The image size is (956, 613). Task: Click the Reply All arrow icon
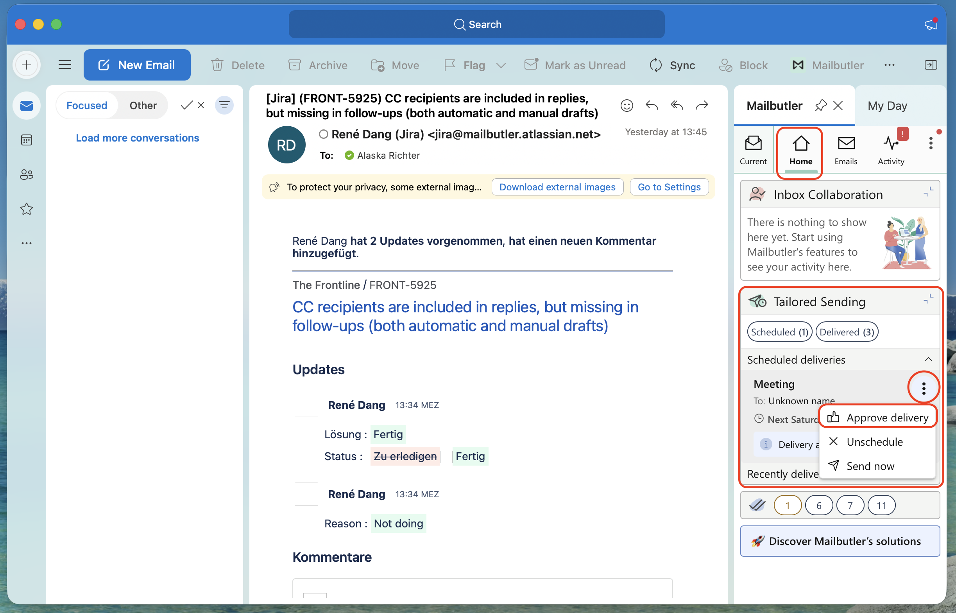pos(677,106)
